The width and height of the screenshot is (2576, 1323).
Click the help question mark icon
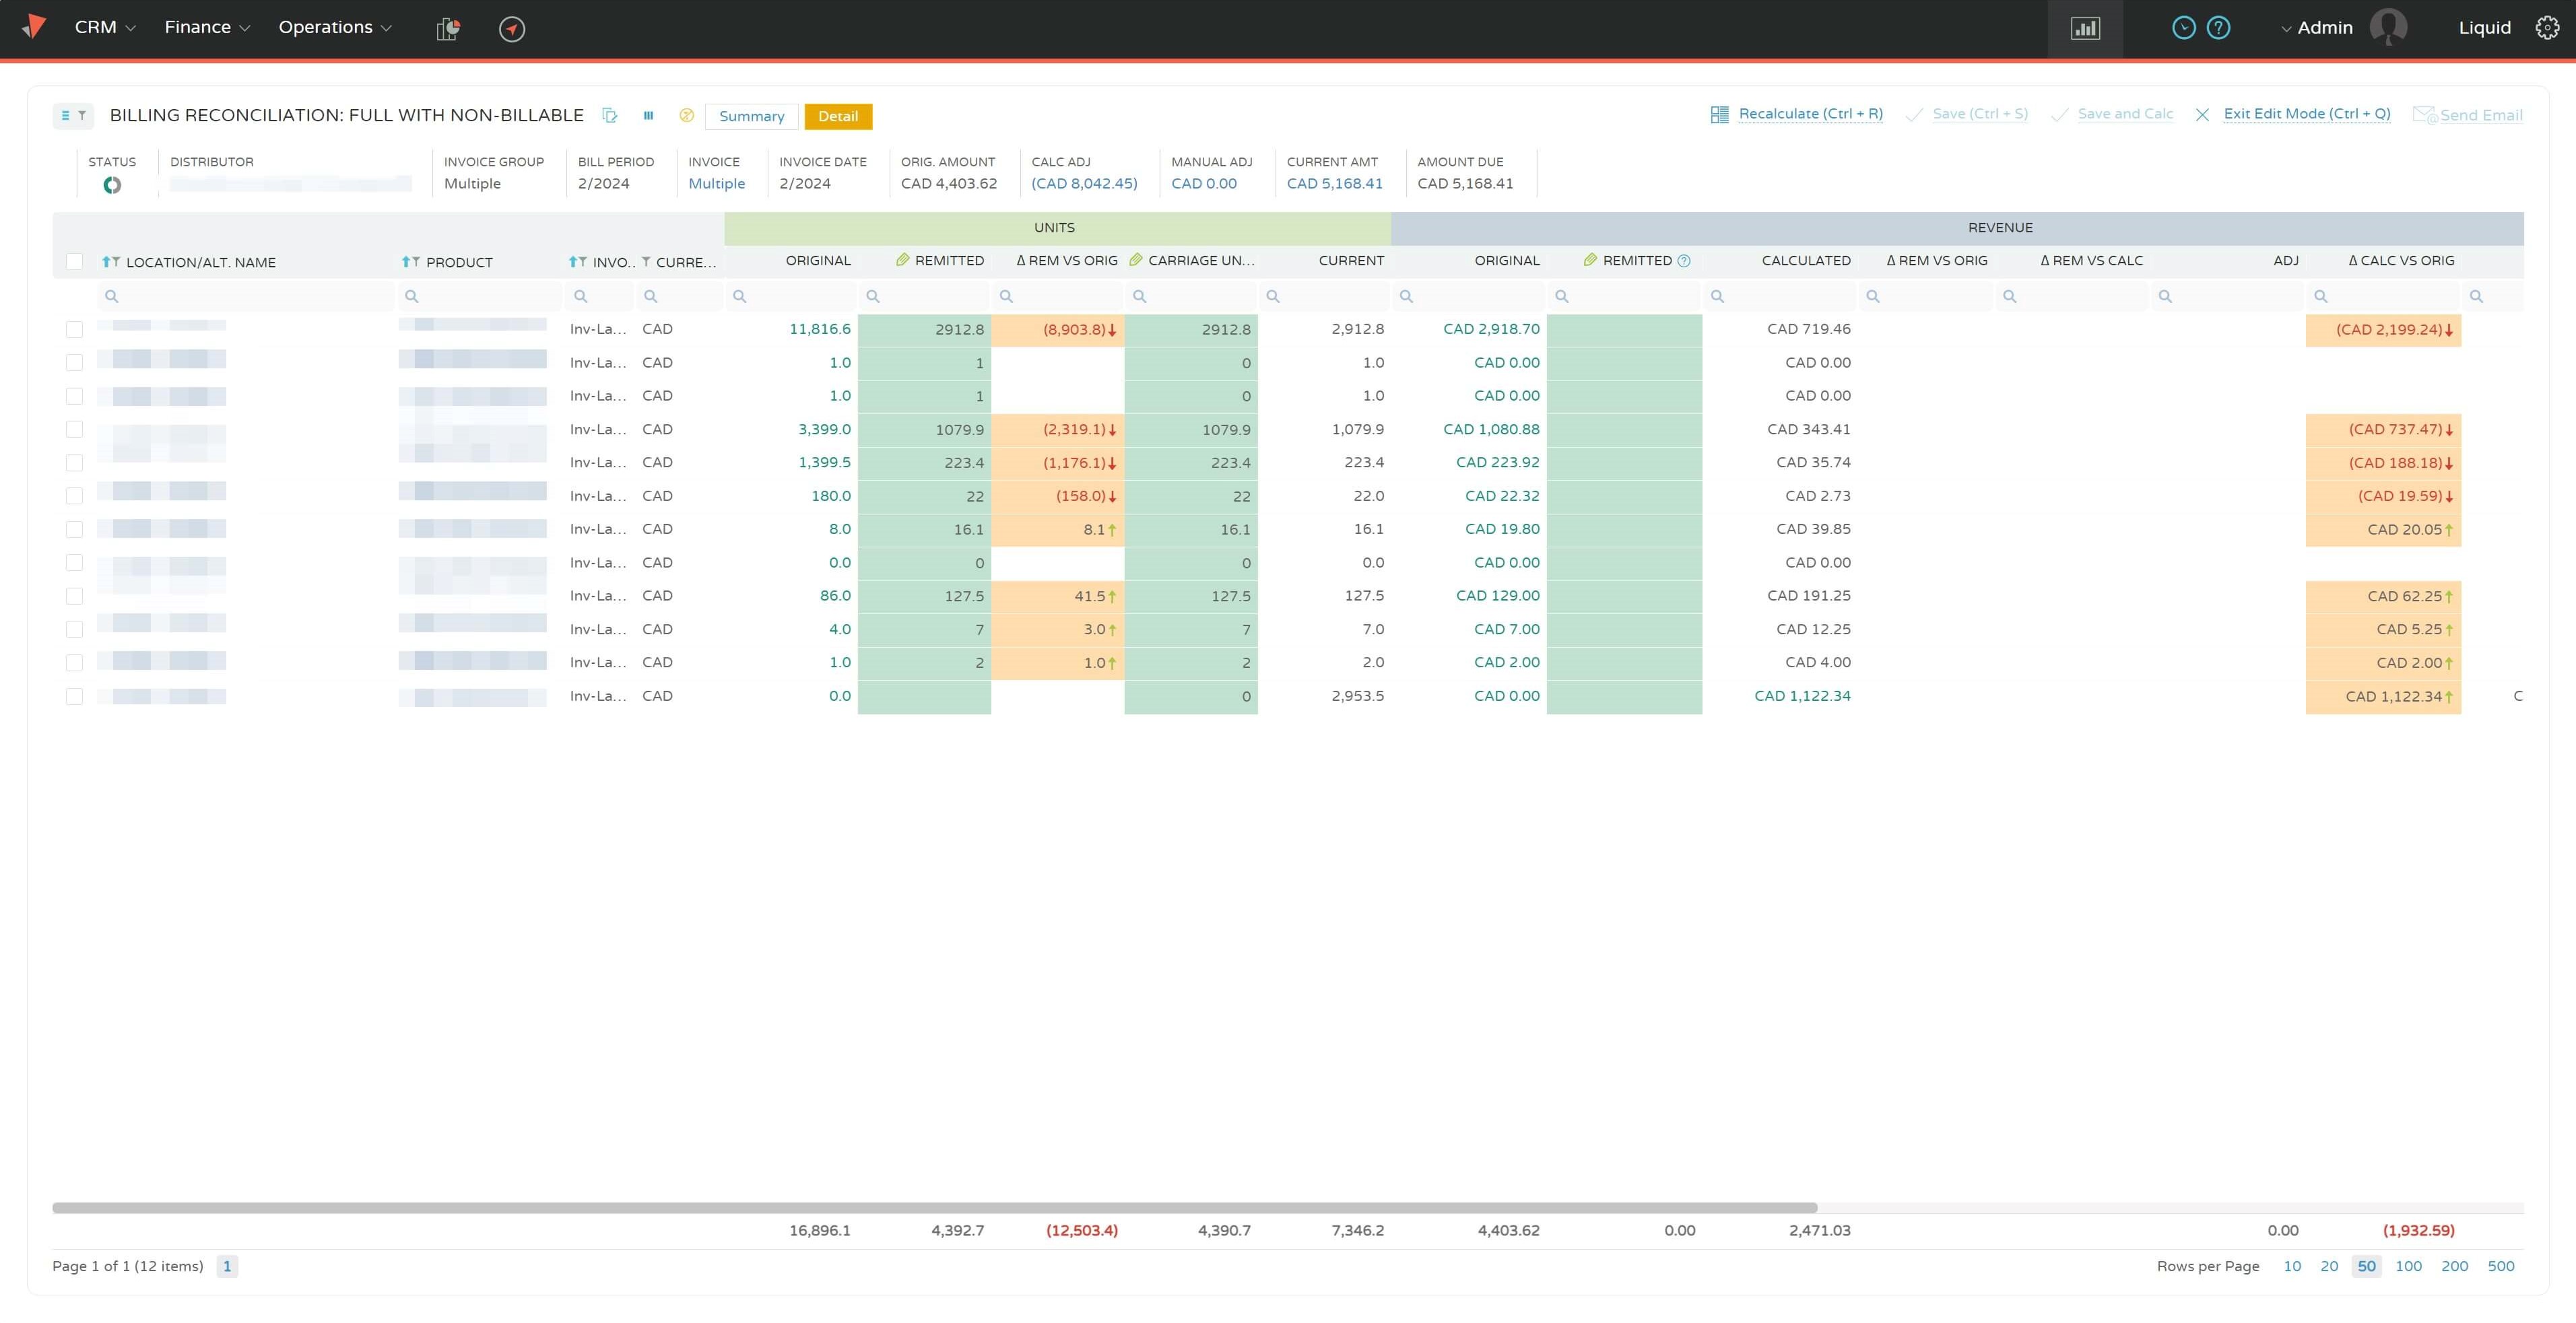pos(2218,28)
